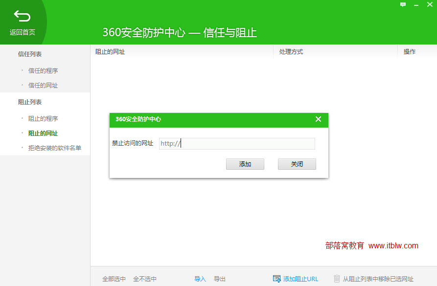The image size is (437, 286).
Task: Select 阻止的网址 in the sidebar
Action: click(43, 133)
